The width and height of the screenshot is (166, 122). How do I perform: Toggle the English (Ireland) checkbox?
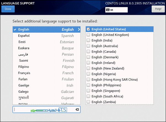coord(88,63)
